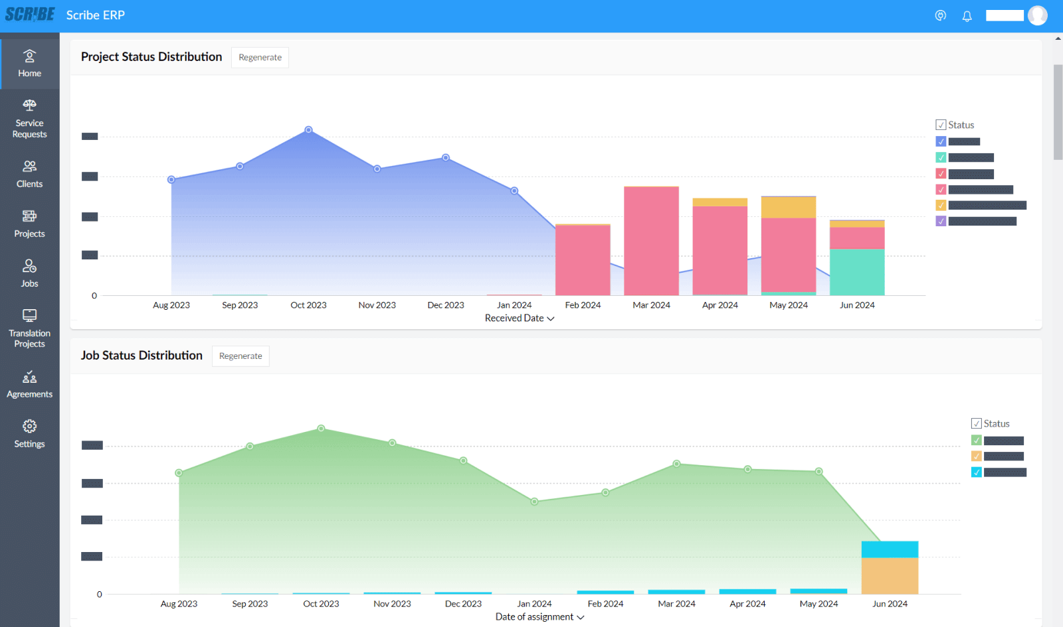Viewport: 1063px width, 627px height.
Task: Open the user profile avatar menu
Action: pyautogui.click(x=1037, y=15)
